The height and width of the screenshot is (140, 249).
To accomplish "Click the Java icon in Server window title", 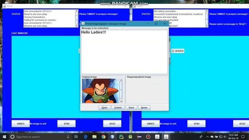I will tap(4, 6).
